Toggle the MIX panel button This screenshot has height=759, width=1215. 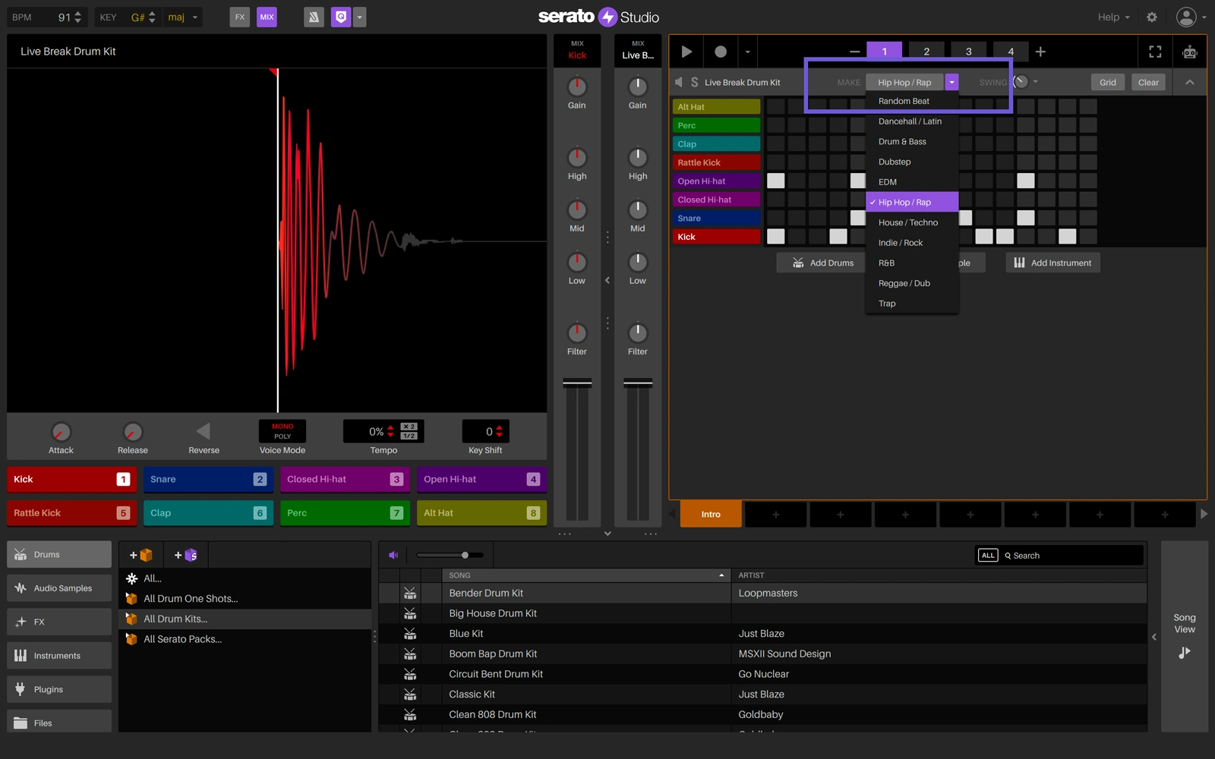267,17
